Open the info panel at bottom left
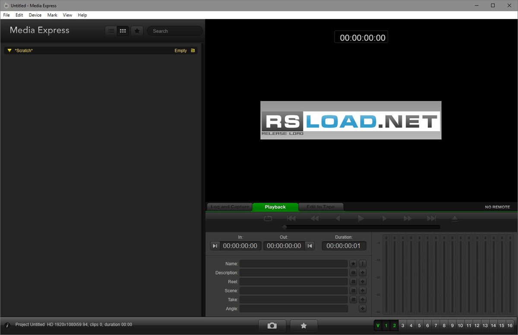This screenshot has height=335, width=518. (x=7, y=324)
